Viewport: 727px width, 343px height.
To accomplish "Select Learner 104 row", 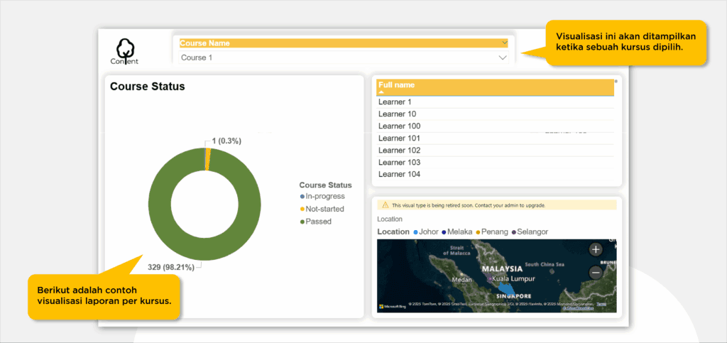I will point(495,174).
